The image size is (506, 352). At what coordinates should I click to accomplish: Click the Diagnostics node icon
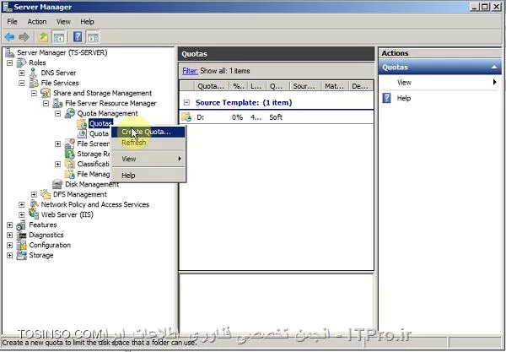[x=22, y=236]
